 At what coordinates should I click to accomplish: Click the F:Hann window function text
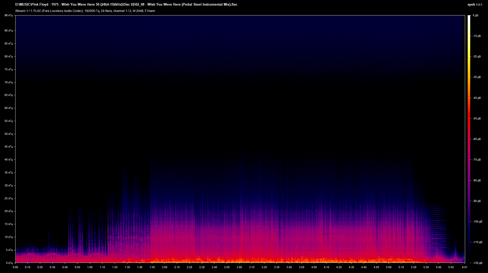tap(150, 11)
